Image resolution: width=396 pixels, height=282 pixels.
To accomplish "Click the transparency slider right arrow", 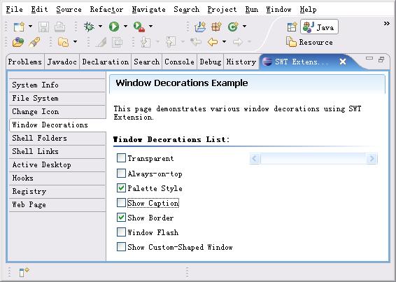I will click(x=372, y=158).
